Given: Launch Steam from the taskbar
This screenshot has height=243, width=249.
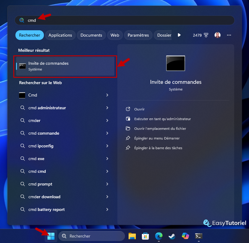Looking at the screenshot, I should pos(172,236).
